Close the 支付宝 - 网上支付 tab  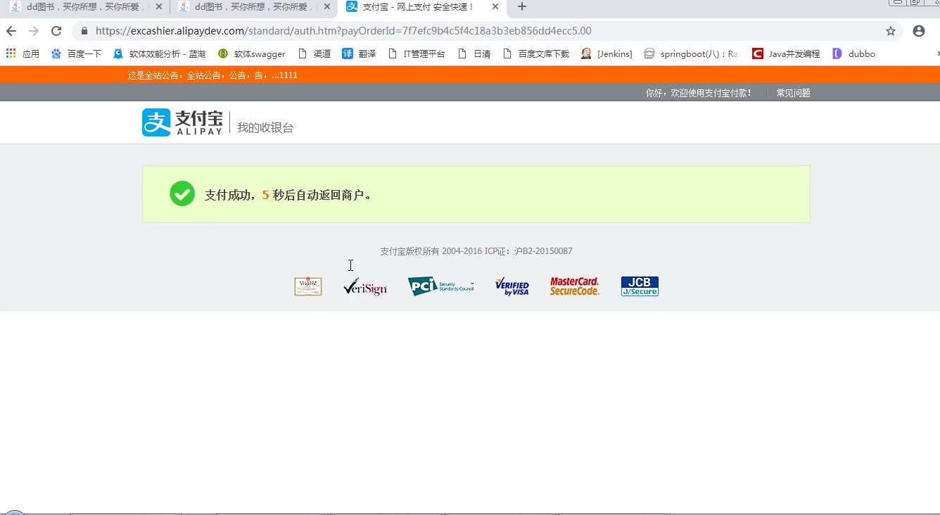pos(495,7)
